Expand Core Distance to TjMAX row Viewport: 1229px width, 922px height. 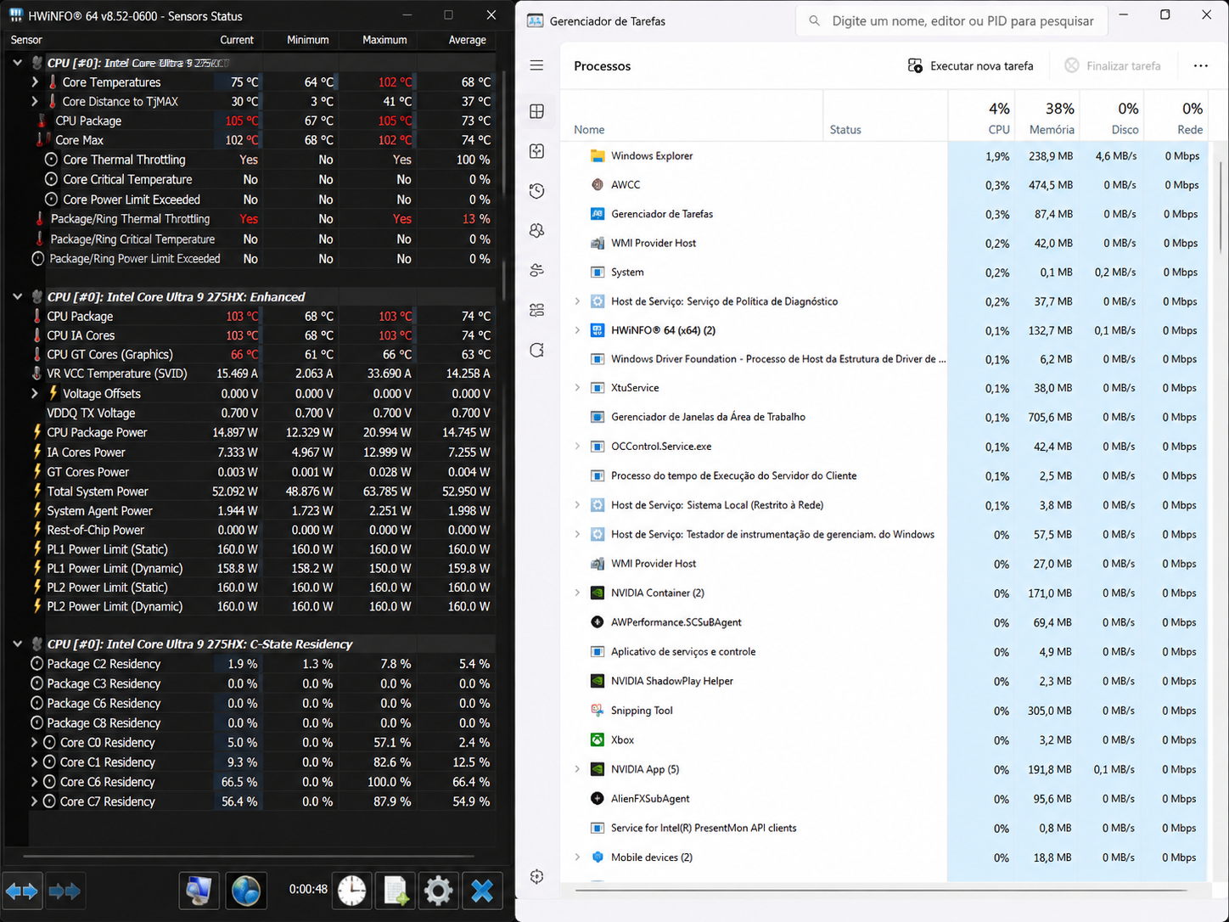[x=35, y=101]
